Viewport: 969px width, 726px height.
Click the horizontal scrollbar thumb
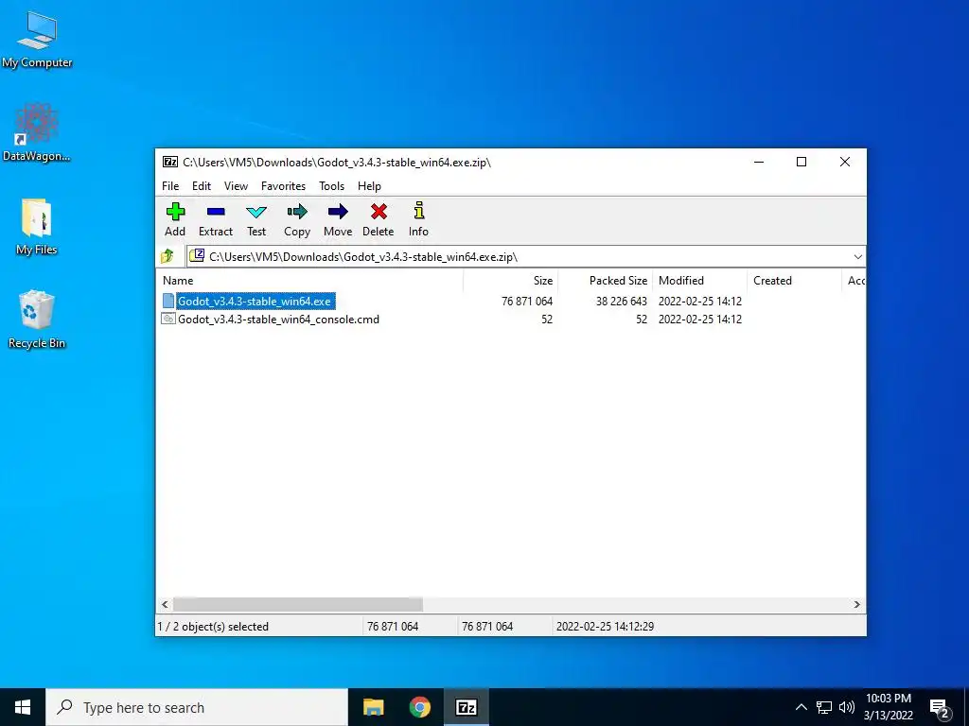click(x=298, y=604)
